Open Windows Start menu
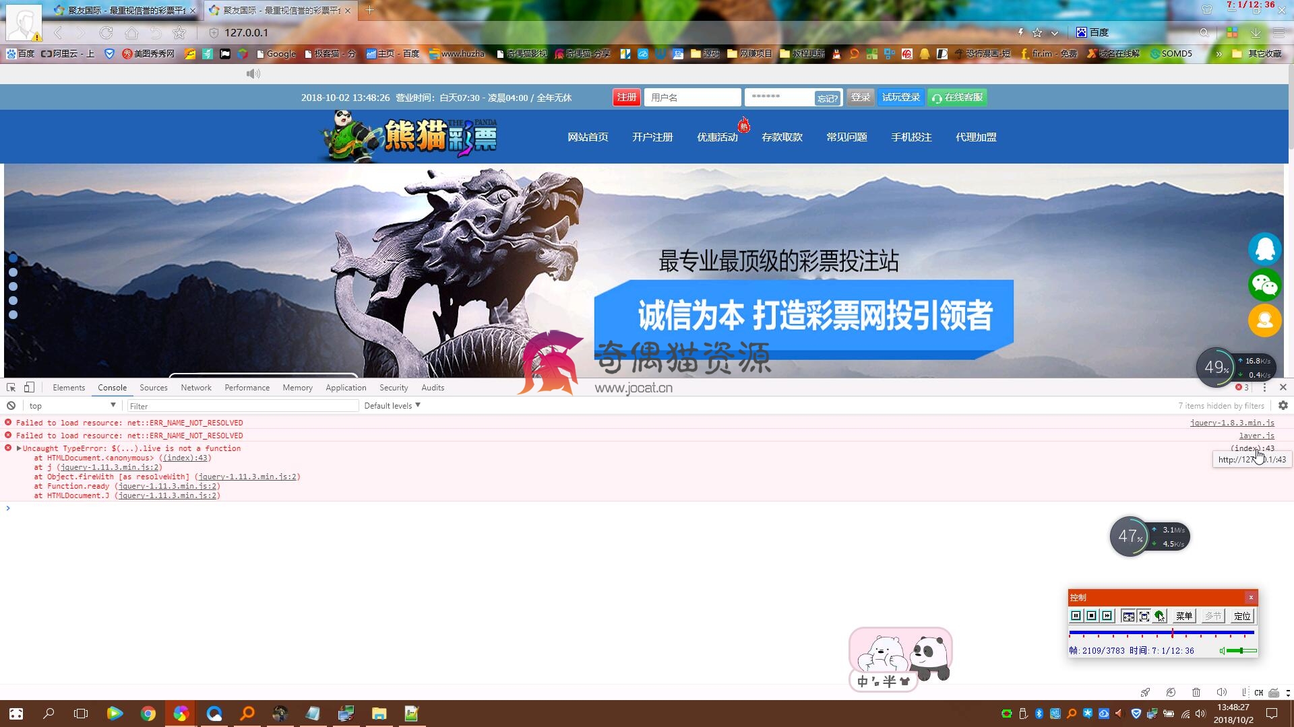The image size is (1294, 727). pyautogui.click(x=16, y=714)
